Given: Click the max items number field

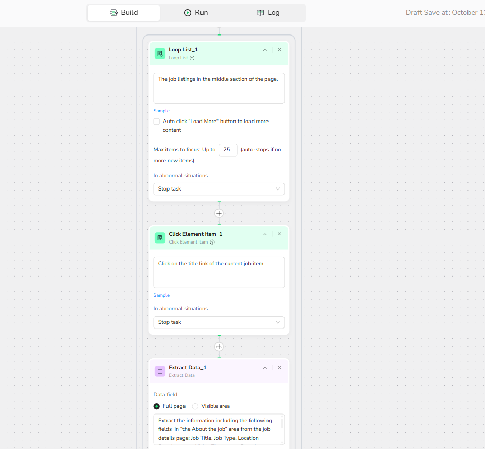Looking at the screenshot, I should 228,150.
